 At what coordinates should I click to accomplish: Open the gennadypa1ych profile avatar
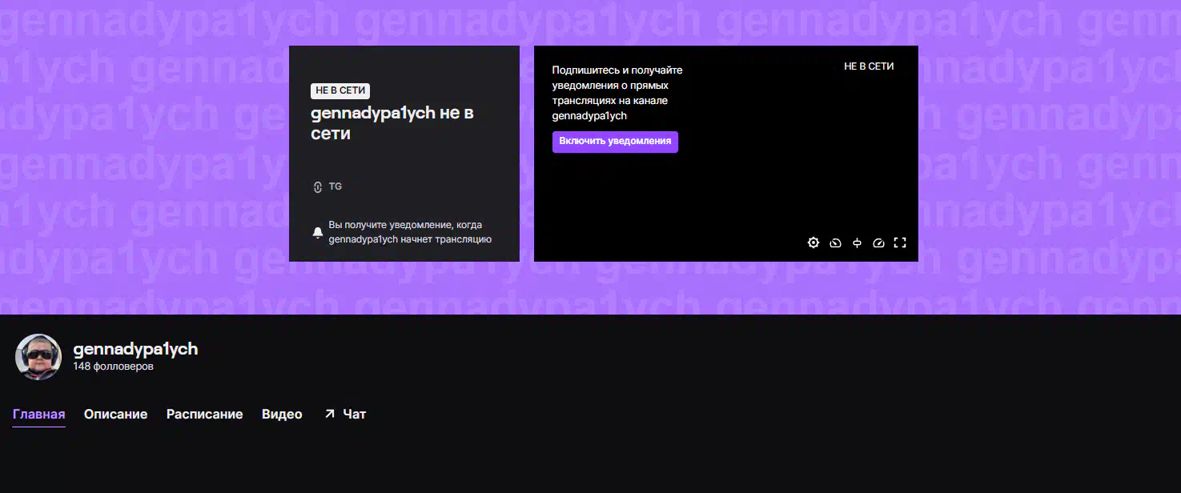click(38, 357)
